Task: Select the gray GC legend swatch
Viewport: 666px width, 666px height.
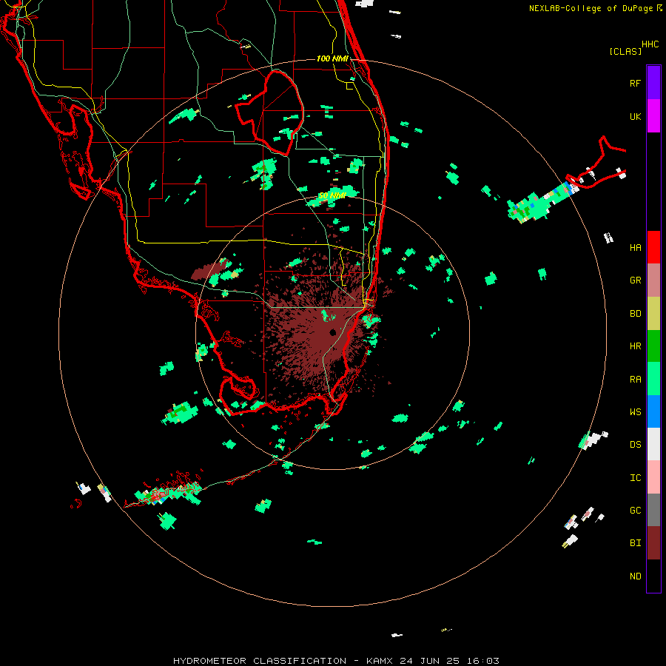Action: (653, 510)
